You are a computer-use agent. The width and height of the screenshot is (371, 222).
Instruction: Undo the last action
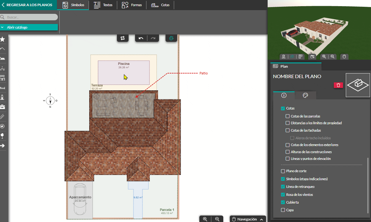[141, 38]
